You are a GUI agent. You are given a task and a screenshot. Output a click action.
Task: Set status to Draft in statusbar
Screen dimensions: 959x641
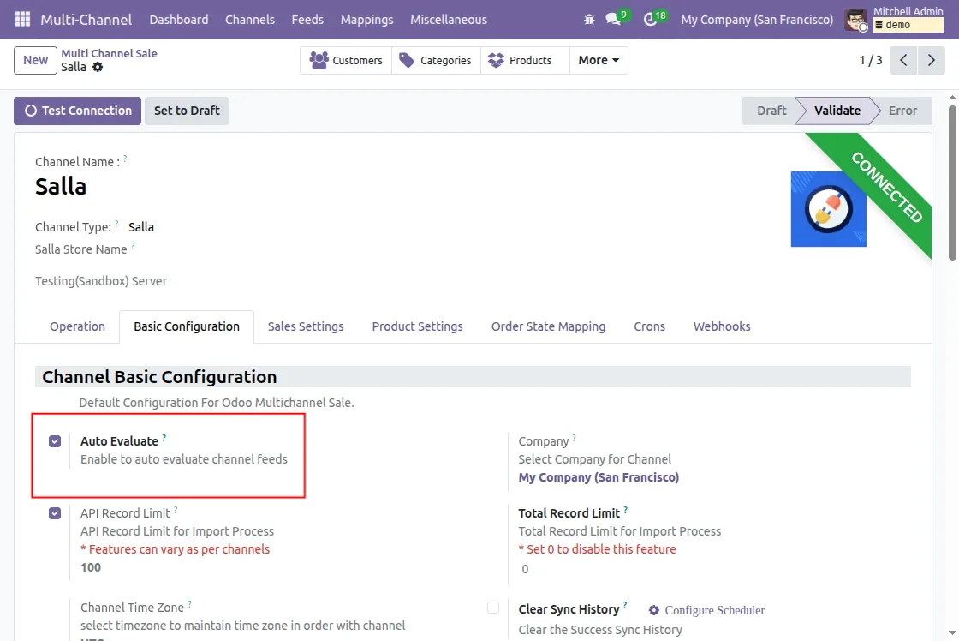click(771, 111)
